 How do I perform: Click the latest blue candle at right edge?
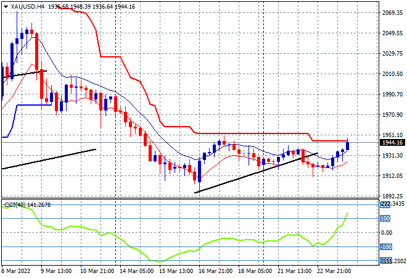click(348, 146)
